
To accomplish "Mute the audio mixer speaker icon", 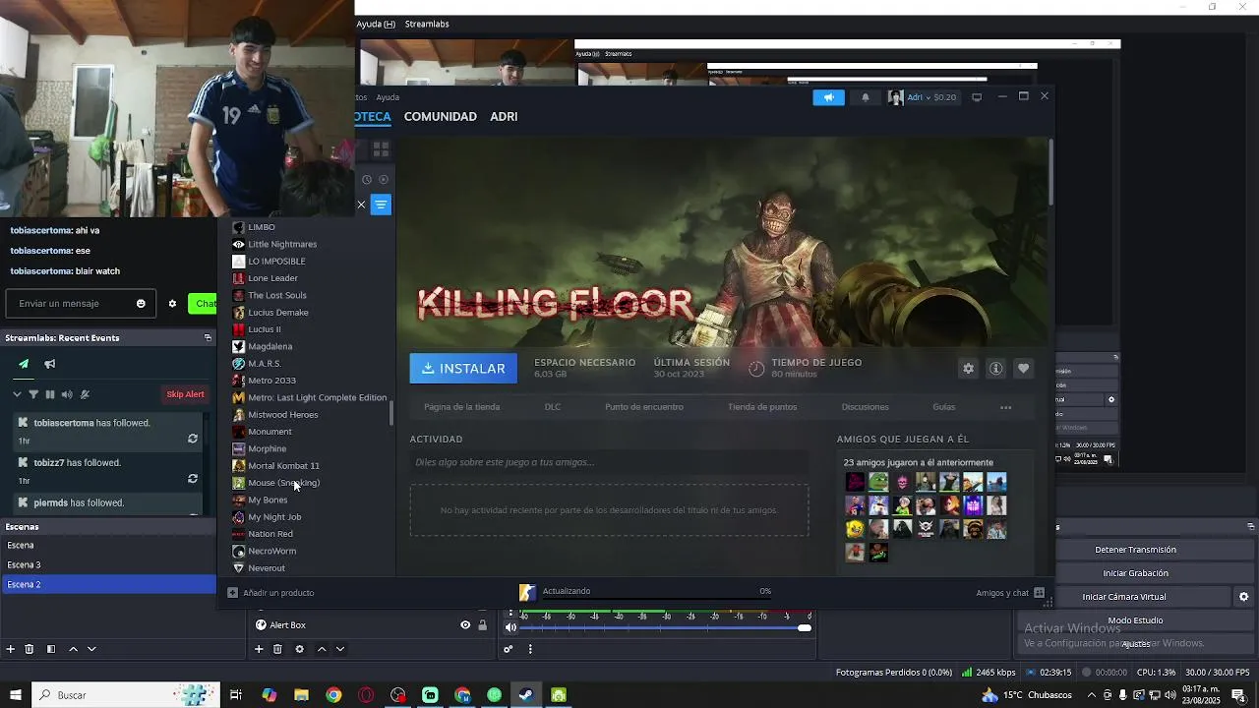I will click(510, 627).
